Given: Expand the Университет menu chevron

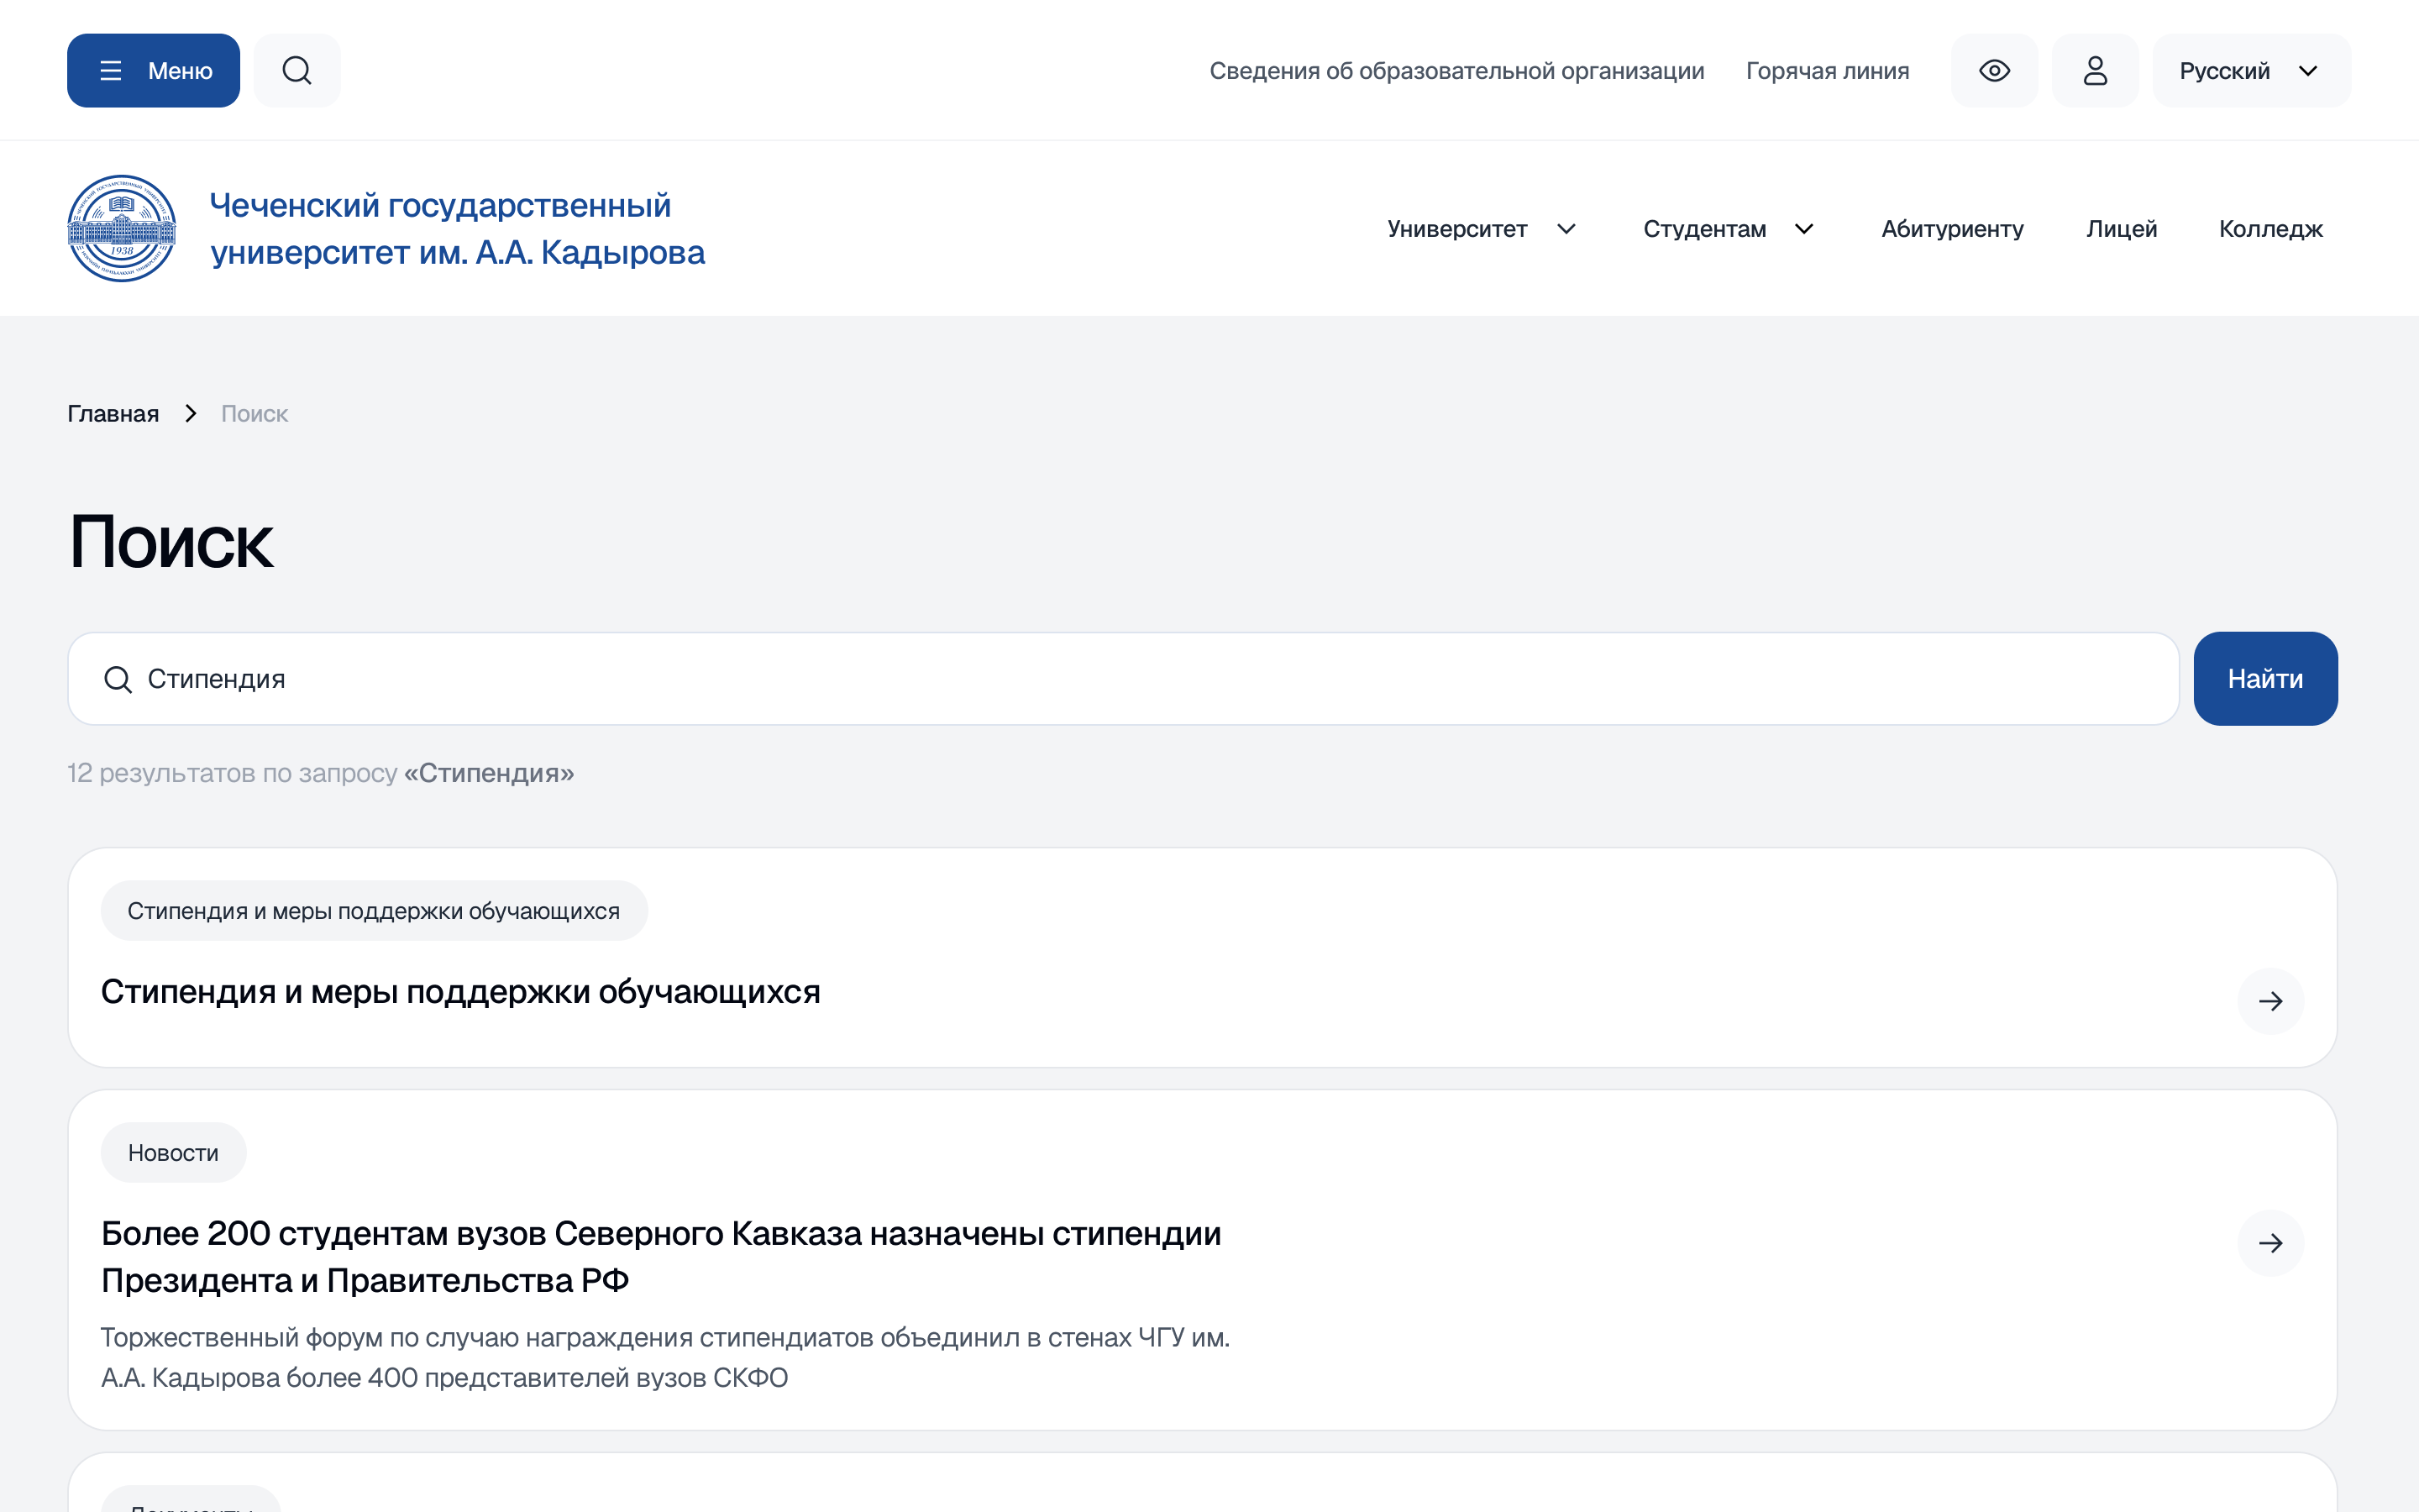Looking at the screenshot, I should [x=1566, y=229].
